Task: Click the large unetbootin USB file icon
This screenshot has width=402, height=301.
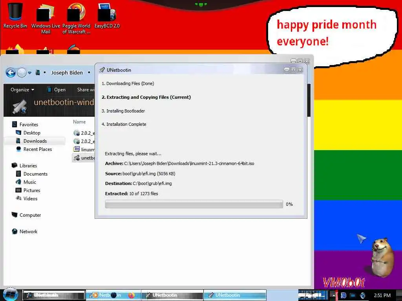Action: click(20, 106)
